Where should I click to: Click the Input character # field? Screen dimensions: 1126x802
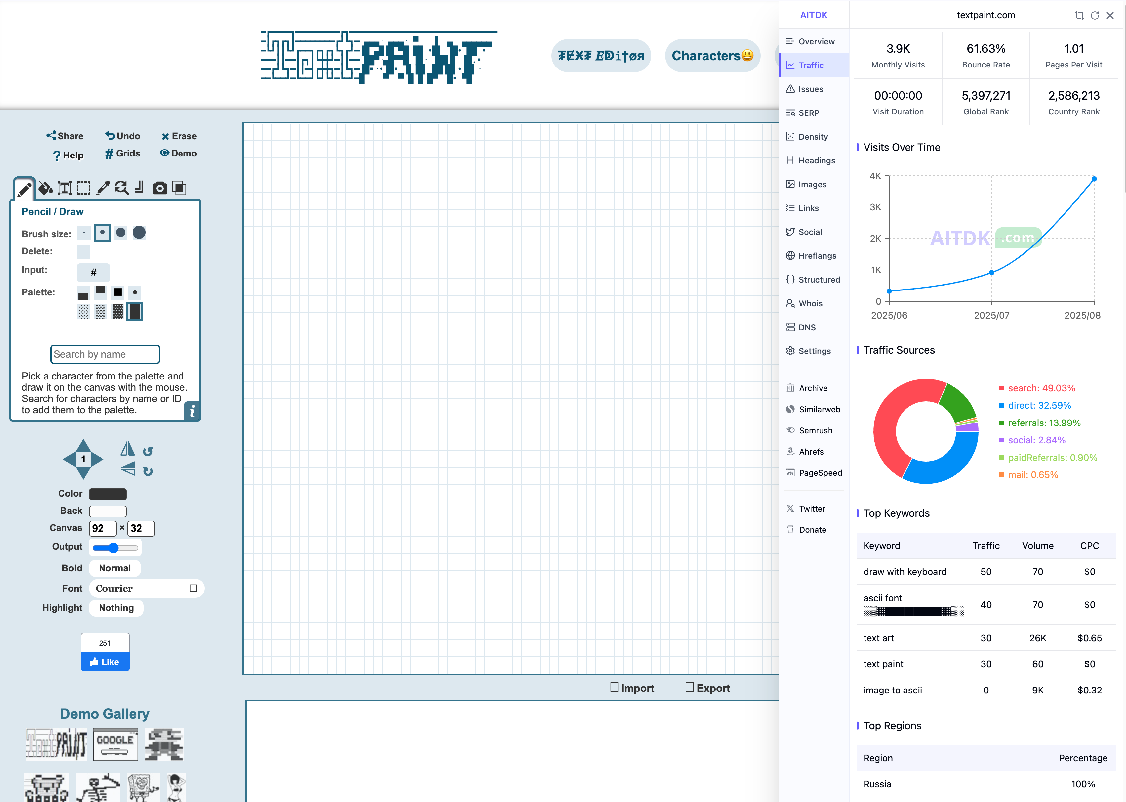(x=93, y=273)
